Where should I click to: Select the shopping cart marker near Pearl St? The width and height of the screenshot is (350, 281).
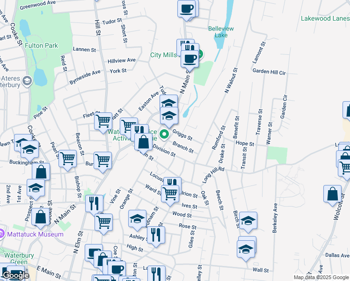[x=68, y=159]
